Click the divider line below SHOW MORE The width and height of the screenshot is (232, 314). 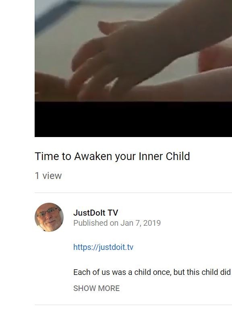133,305
